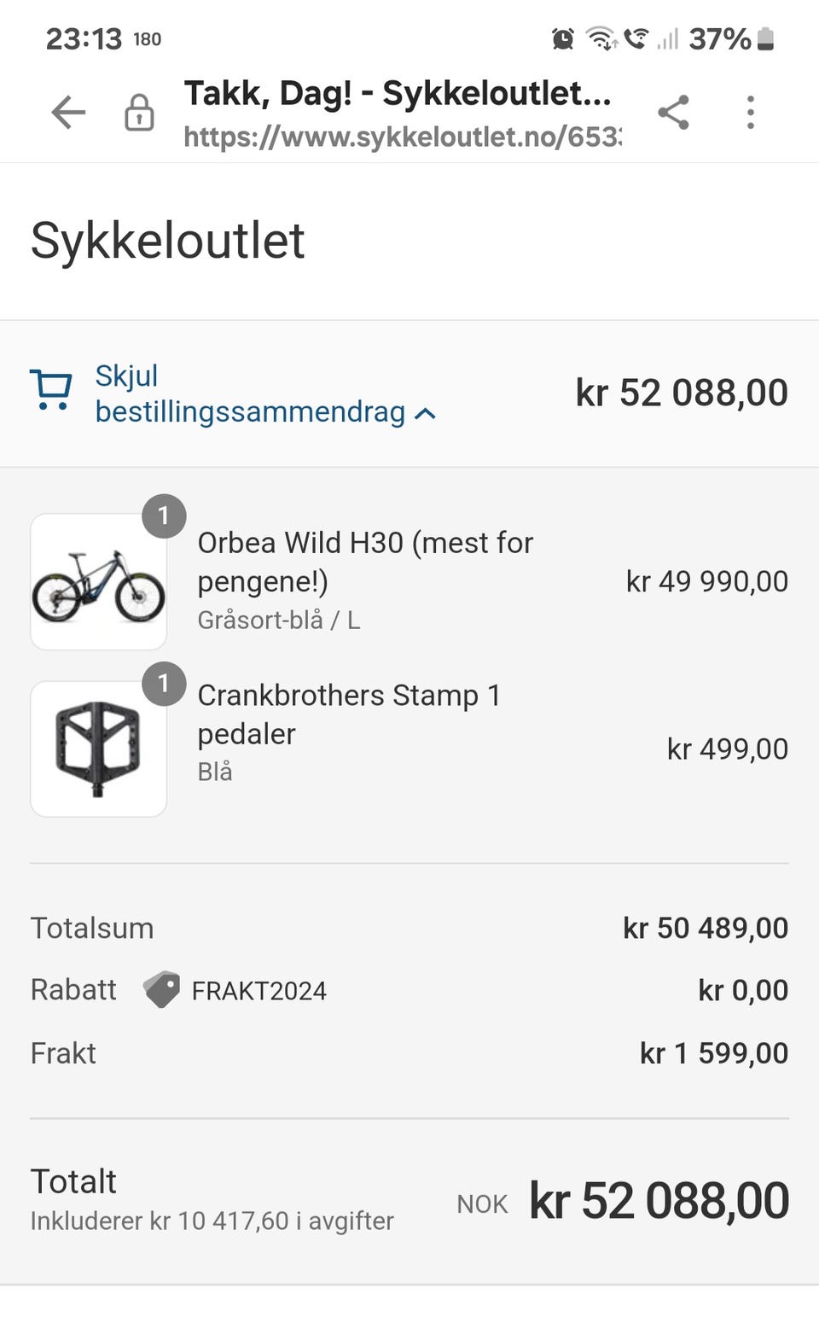Tap the quantity badge on the bike
Viewport: 819px width, 1317px height.
coord(164,516)
